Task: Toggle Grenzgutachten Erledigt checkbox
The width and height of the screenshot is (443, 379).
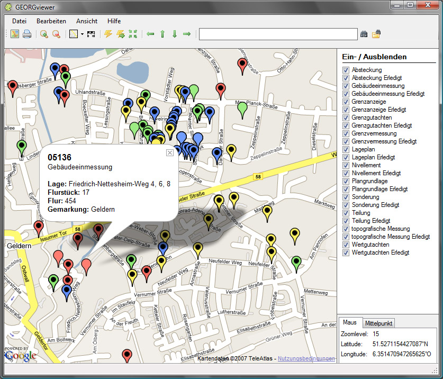Action: [x=346, y=125]
